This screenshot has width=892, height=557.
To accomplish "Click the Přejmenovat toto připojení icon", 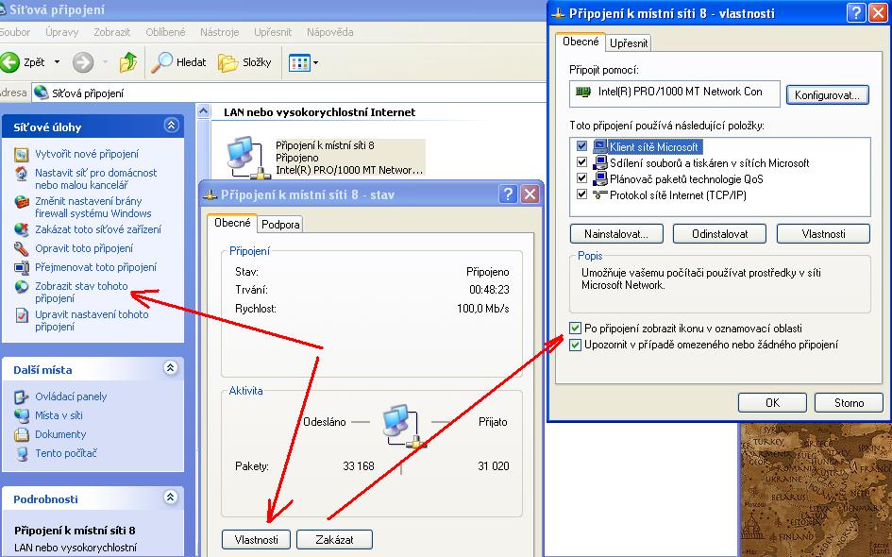I will coord(21,267).
